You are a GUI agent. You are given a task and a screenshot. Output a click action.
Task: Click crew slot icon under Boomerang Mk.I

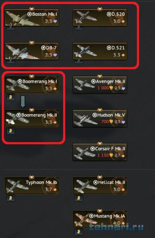point(11,97)
